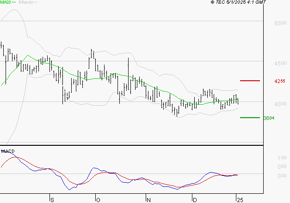Click the green support level line
This screenshot has height=203, width=290.
(250, 118)
